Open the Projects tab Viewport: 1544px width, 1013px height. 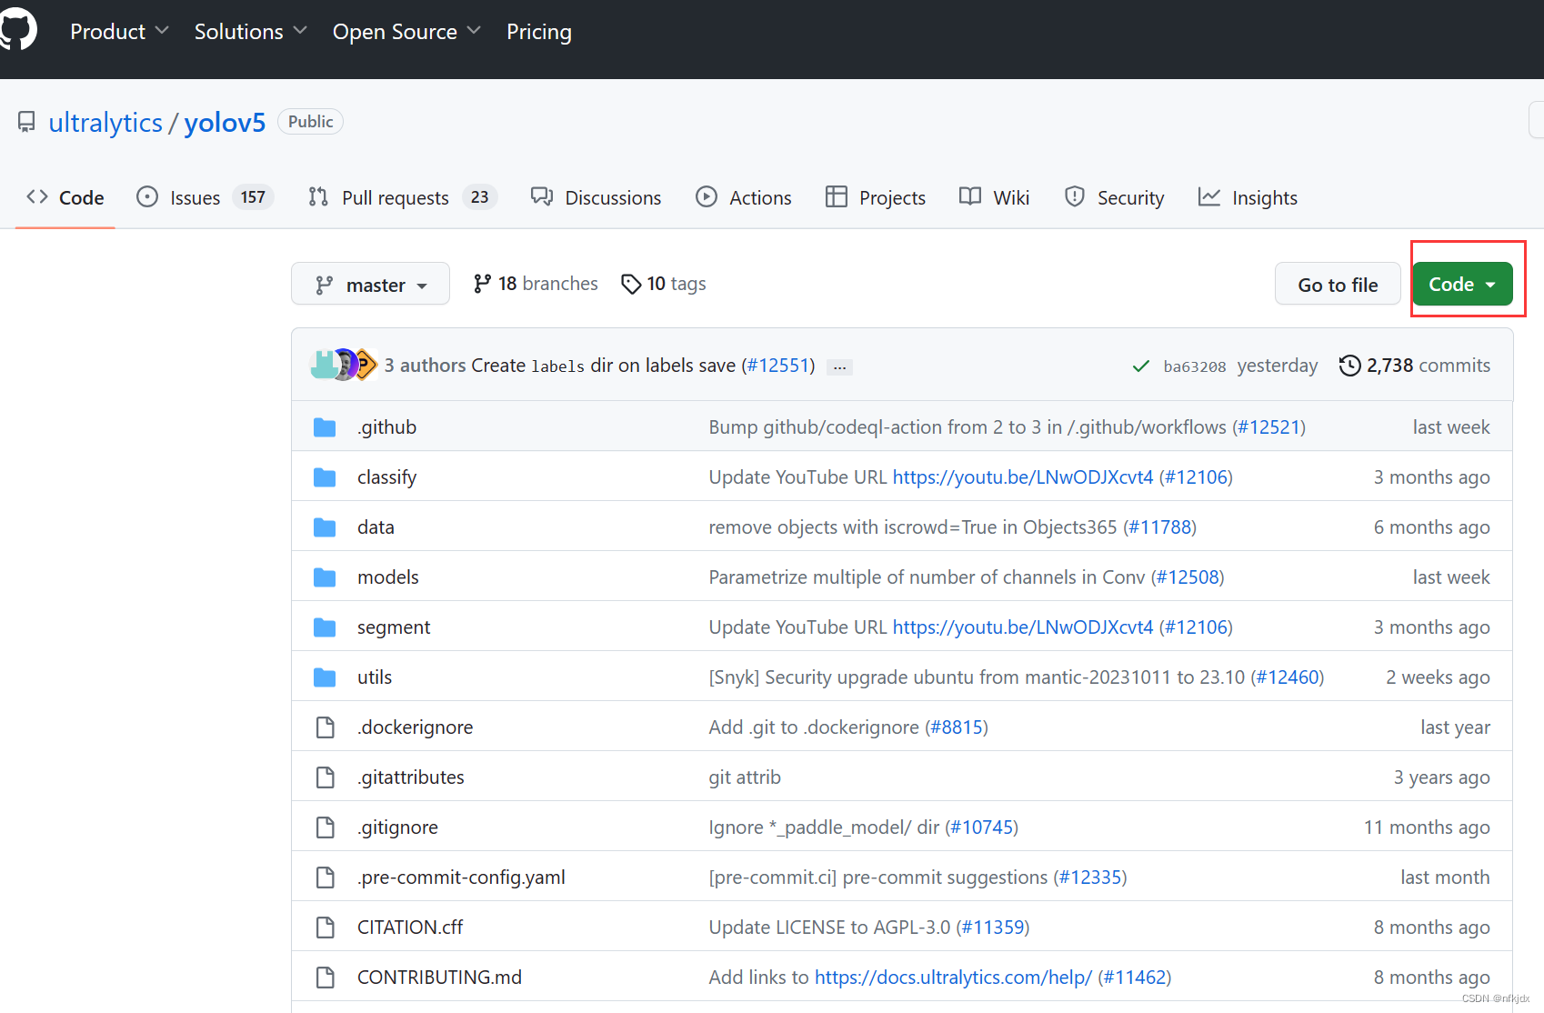(875, 197)
